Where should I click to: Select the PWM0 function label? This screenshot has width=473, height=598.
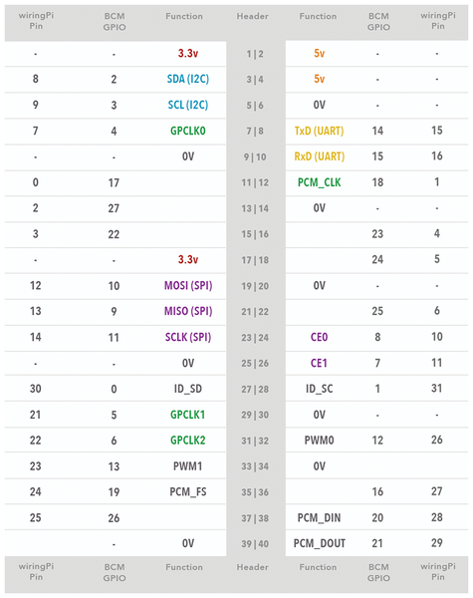(x=319, y=441)
